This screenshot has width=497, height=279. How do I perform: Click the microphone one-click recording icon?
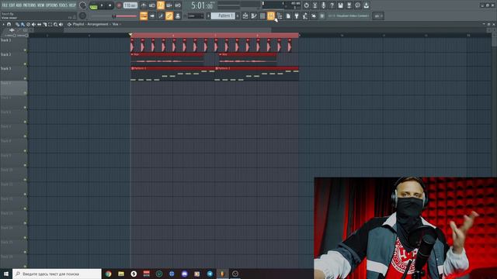(x=323, y=5)
